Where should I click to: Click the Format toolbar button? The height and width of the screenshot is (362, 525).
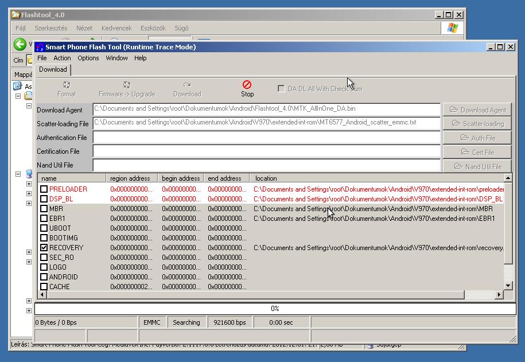pos(67,89)
